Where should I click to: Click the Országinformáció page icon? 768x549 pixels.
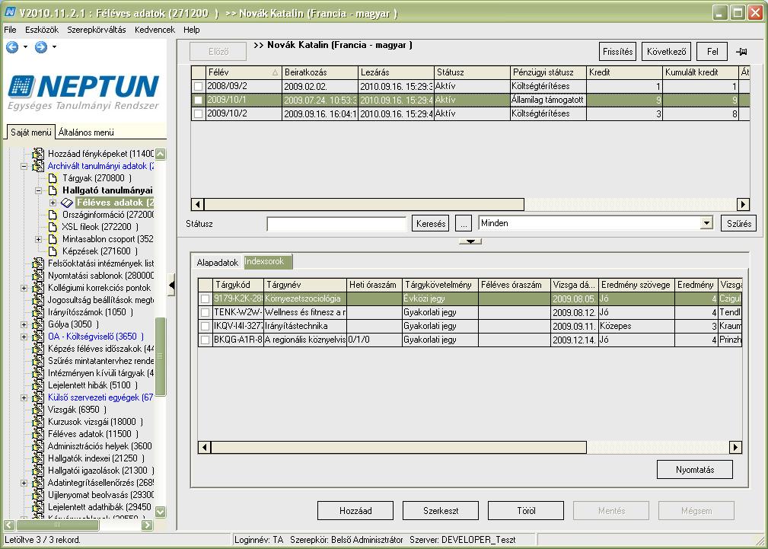[53, 215]
